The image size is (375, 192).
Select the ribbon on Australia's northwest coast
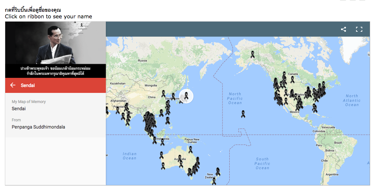pyautogui.click(x=161, y=155)
